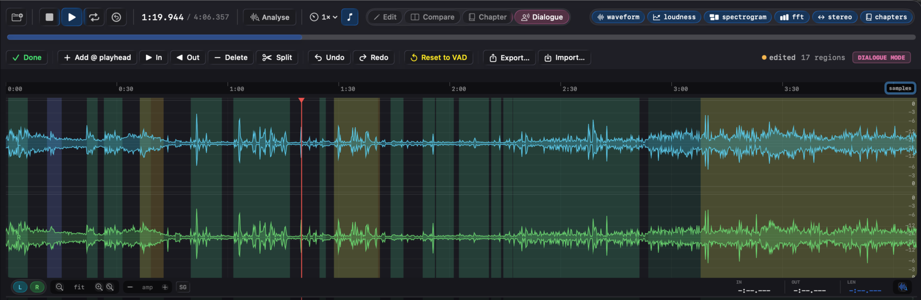921x300 pixels.
Task: Click the zoom in magnifier icon
Action: [x=99, y=287]
